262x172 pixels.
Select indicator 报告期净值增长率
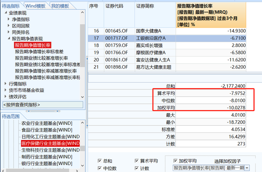coord(33,45)
